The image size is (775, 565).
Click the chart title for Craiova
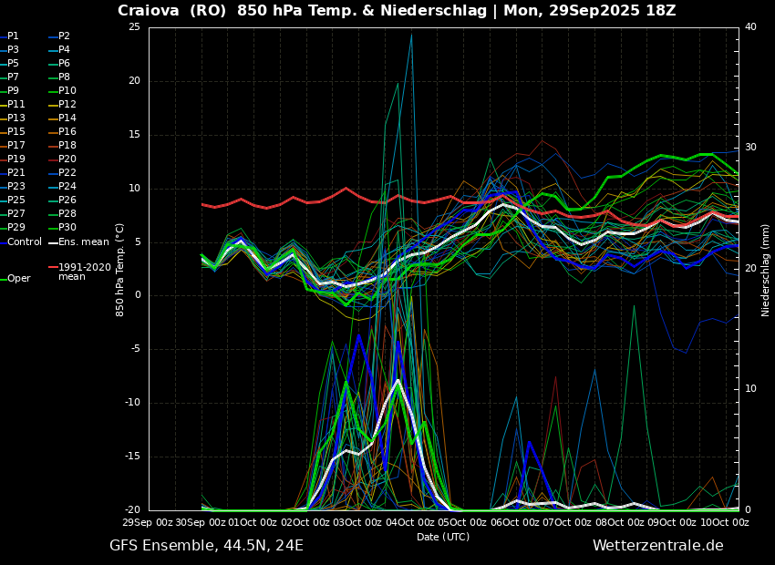[397, 11]
